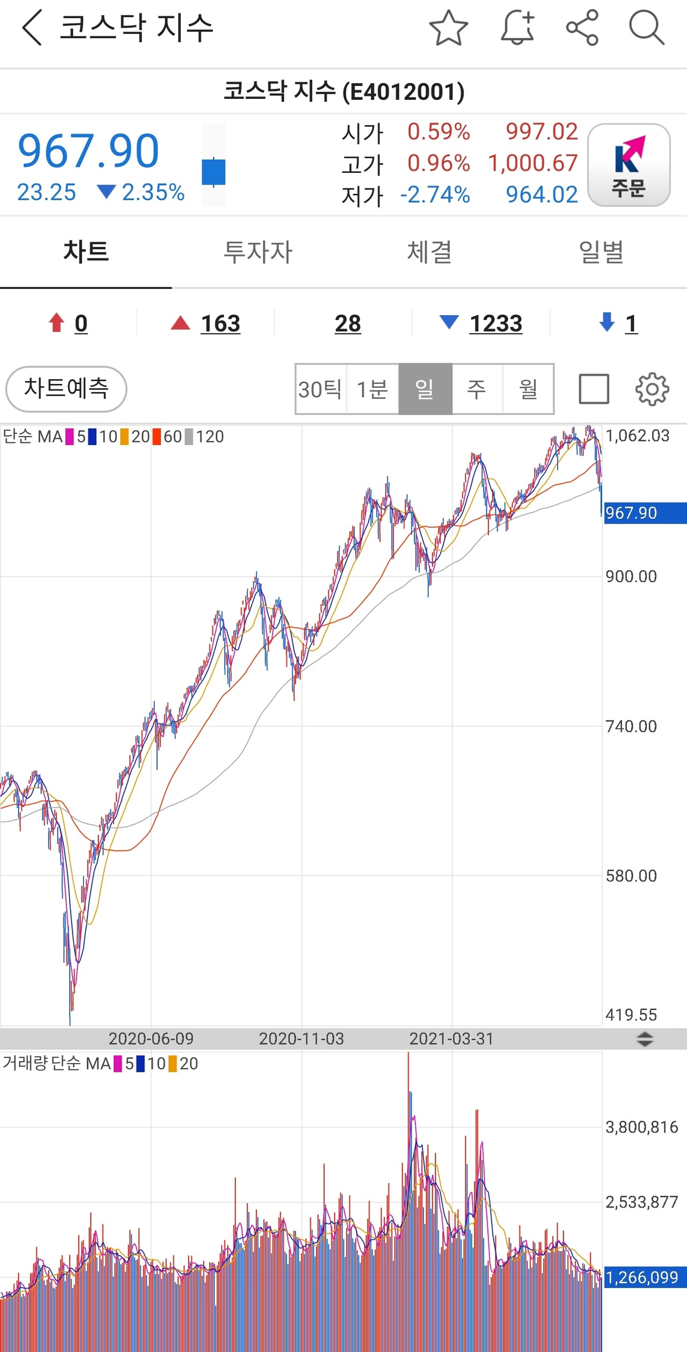This screenshot has height=1352, width=687.
Task: Select the 1분 chart interval
Action: (x=372, y=389)
